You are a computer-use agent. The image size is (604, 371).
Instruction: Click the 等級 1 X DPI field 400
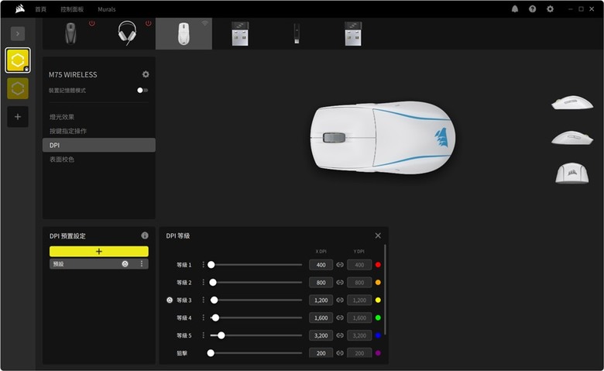click(x=321, y=265)
